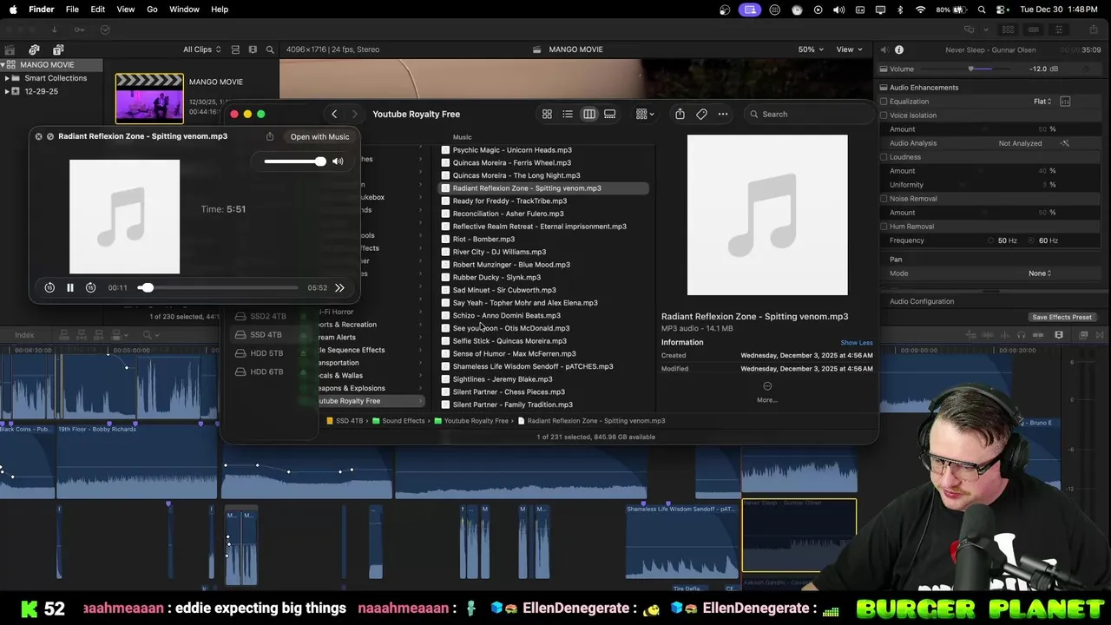Enable the Noise Removal checkbox

884,199
